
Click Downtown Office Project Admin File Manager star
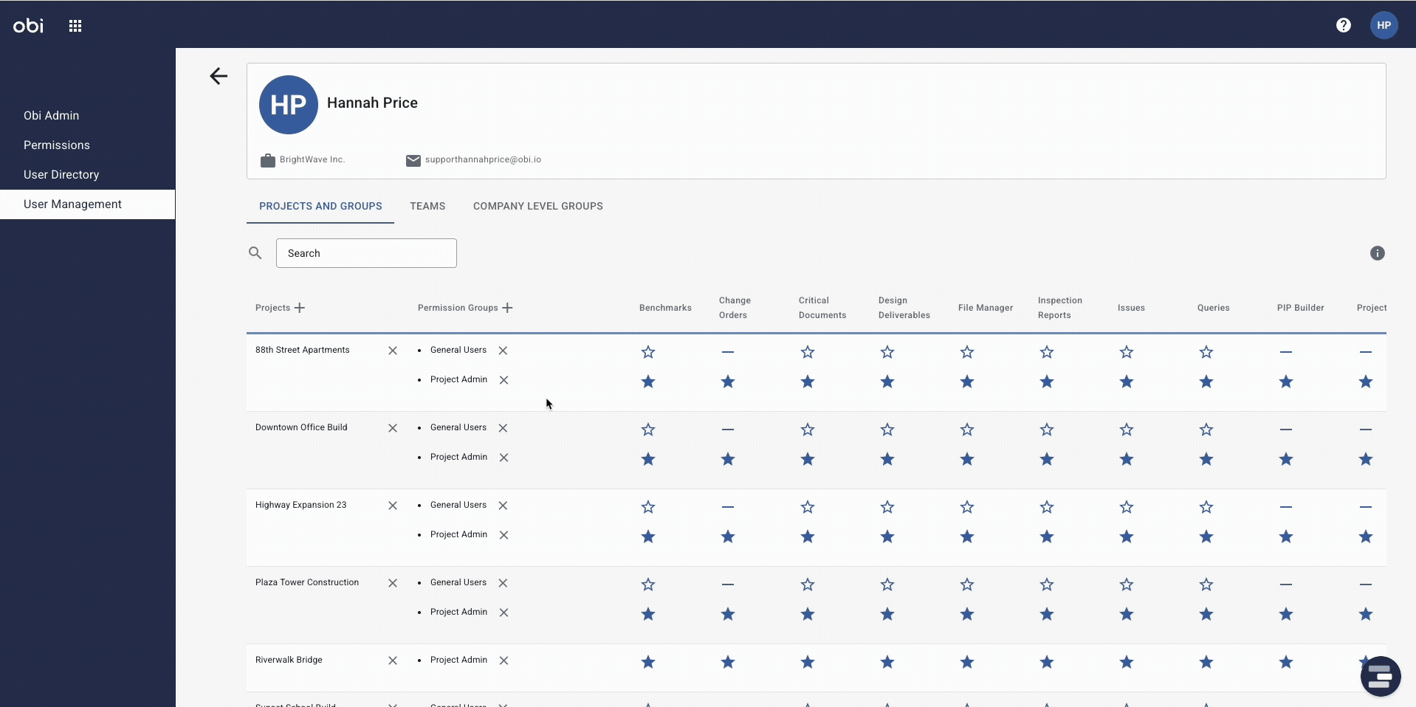click(x=967, y=459)
